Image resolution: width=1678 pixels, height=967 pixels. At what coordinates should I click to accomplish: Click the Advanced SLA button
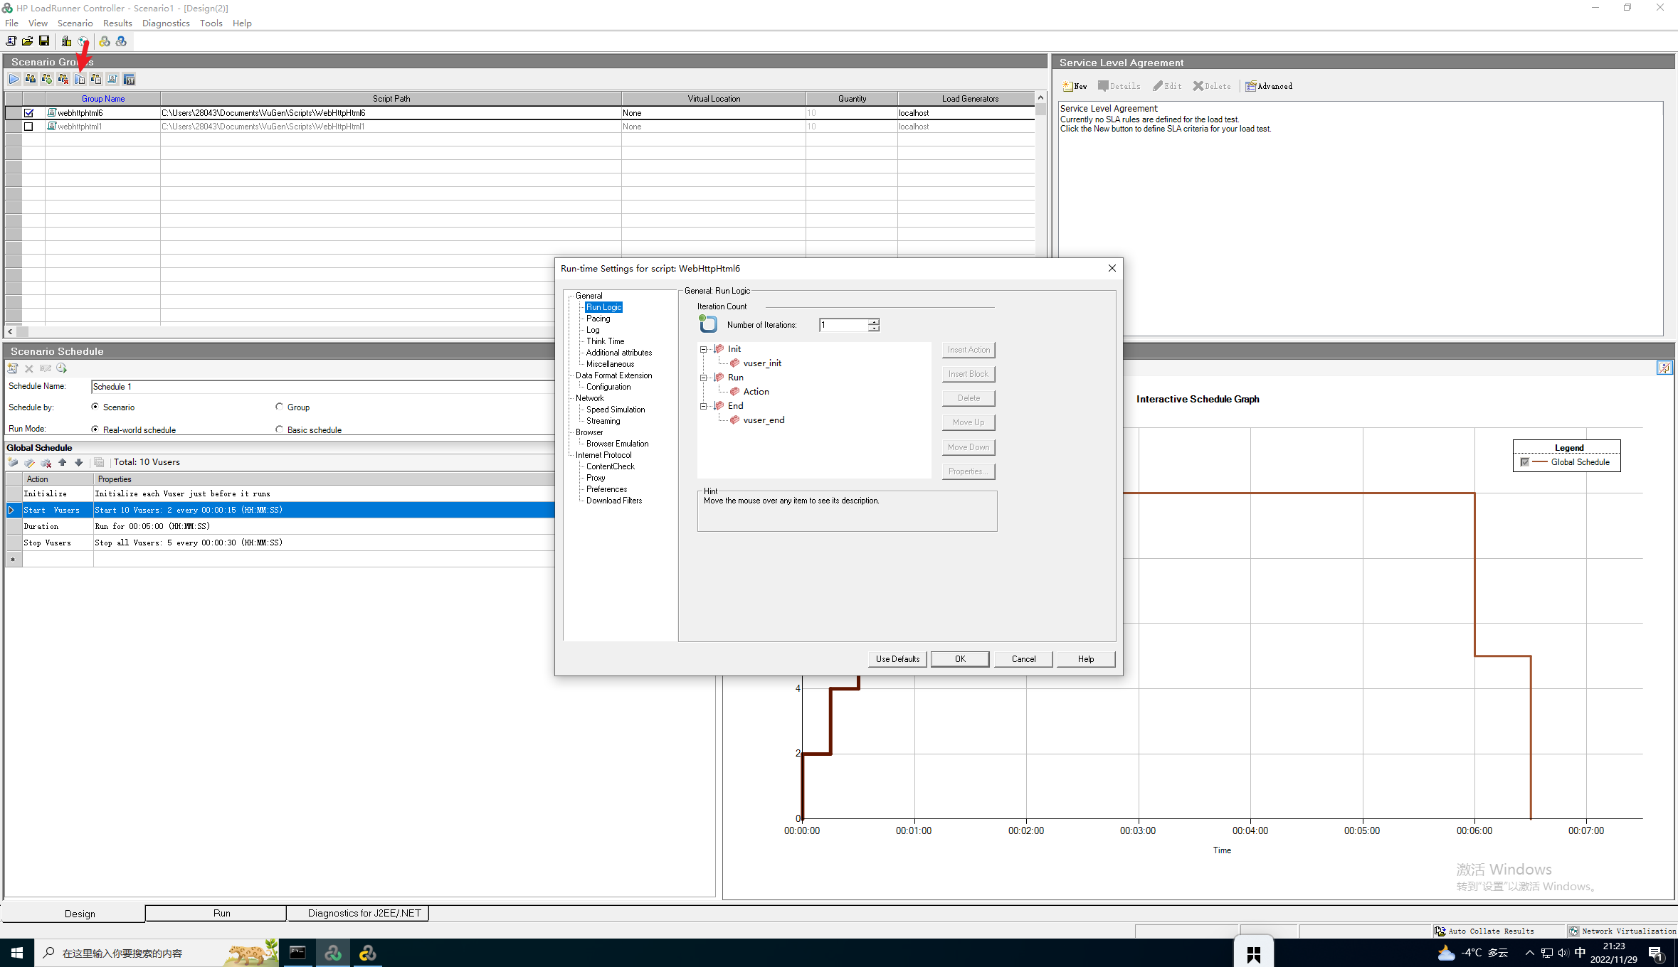1271,86
